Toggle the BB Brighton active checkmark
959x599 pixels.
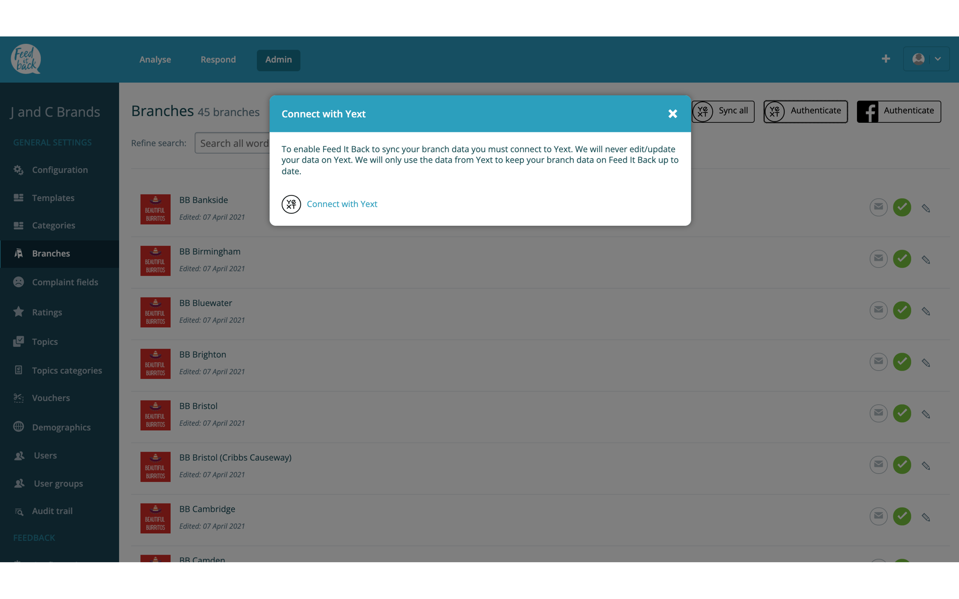902,362
